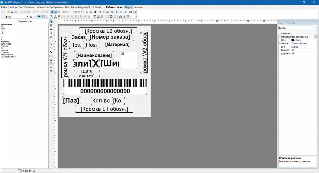Align objects to top edges icon

tap(100, 12)
